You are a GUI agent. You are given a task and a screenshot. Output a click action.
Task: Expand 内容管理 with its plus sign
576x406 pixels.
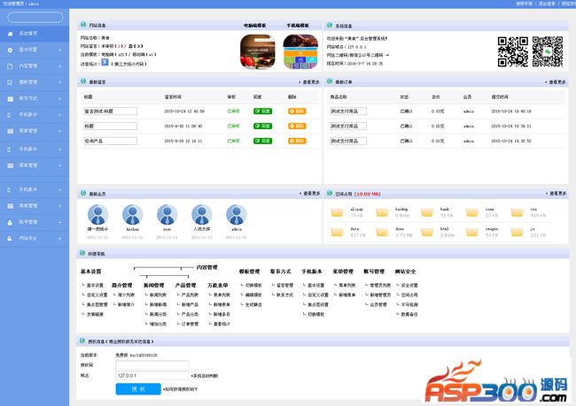tap(60, 65)
